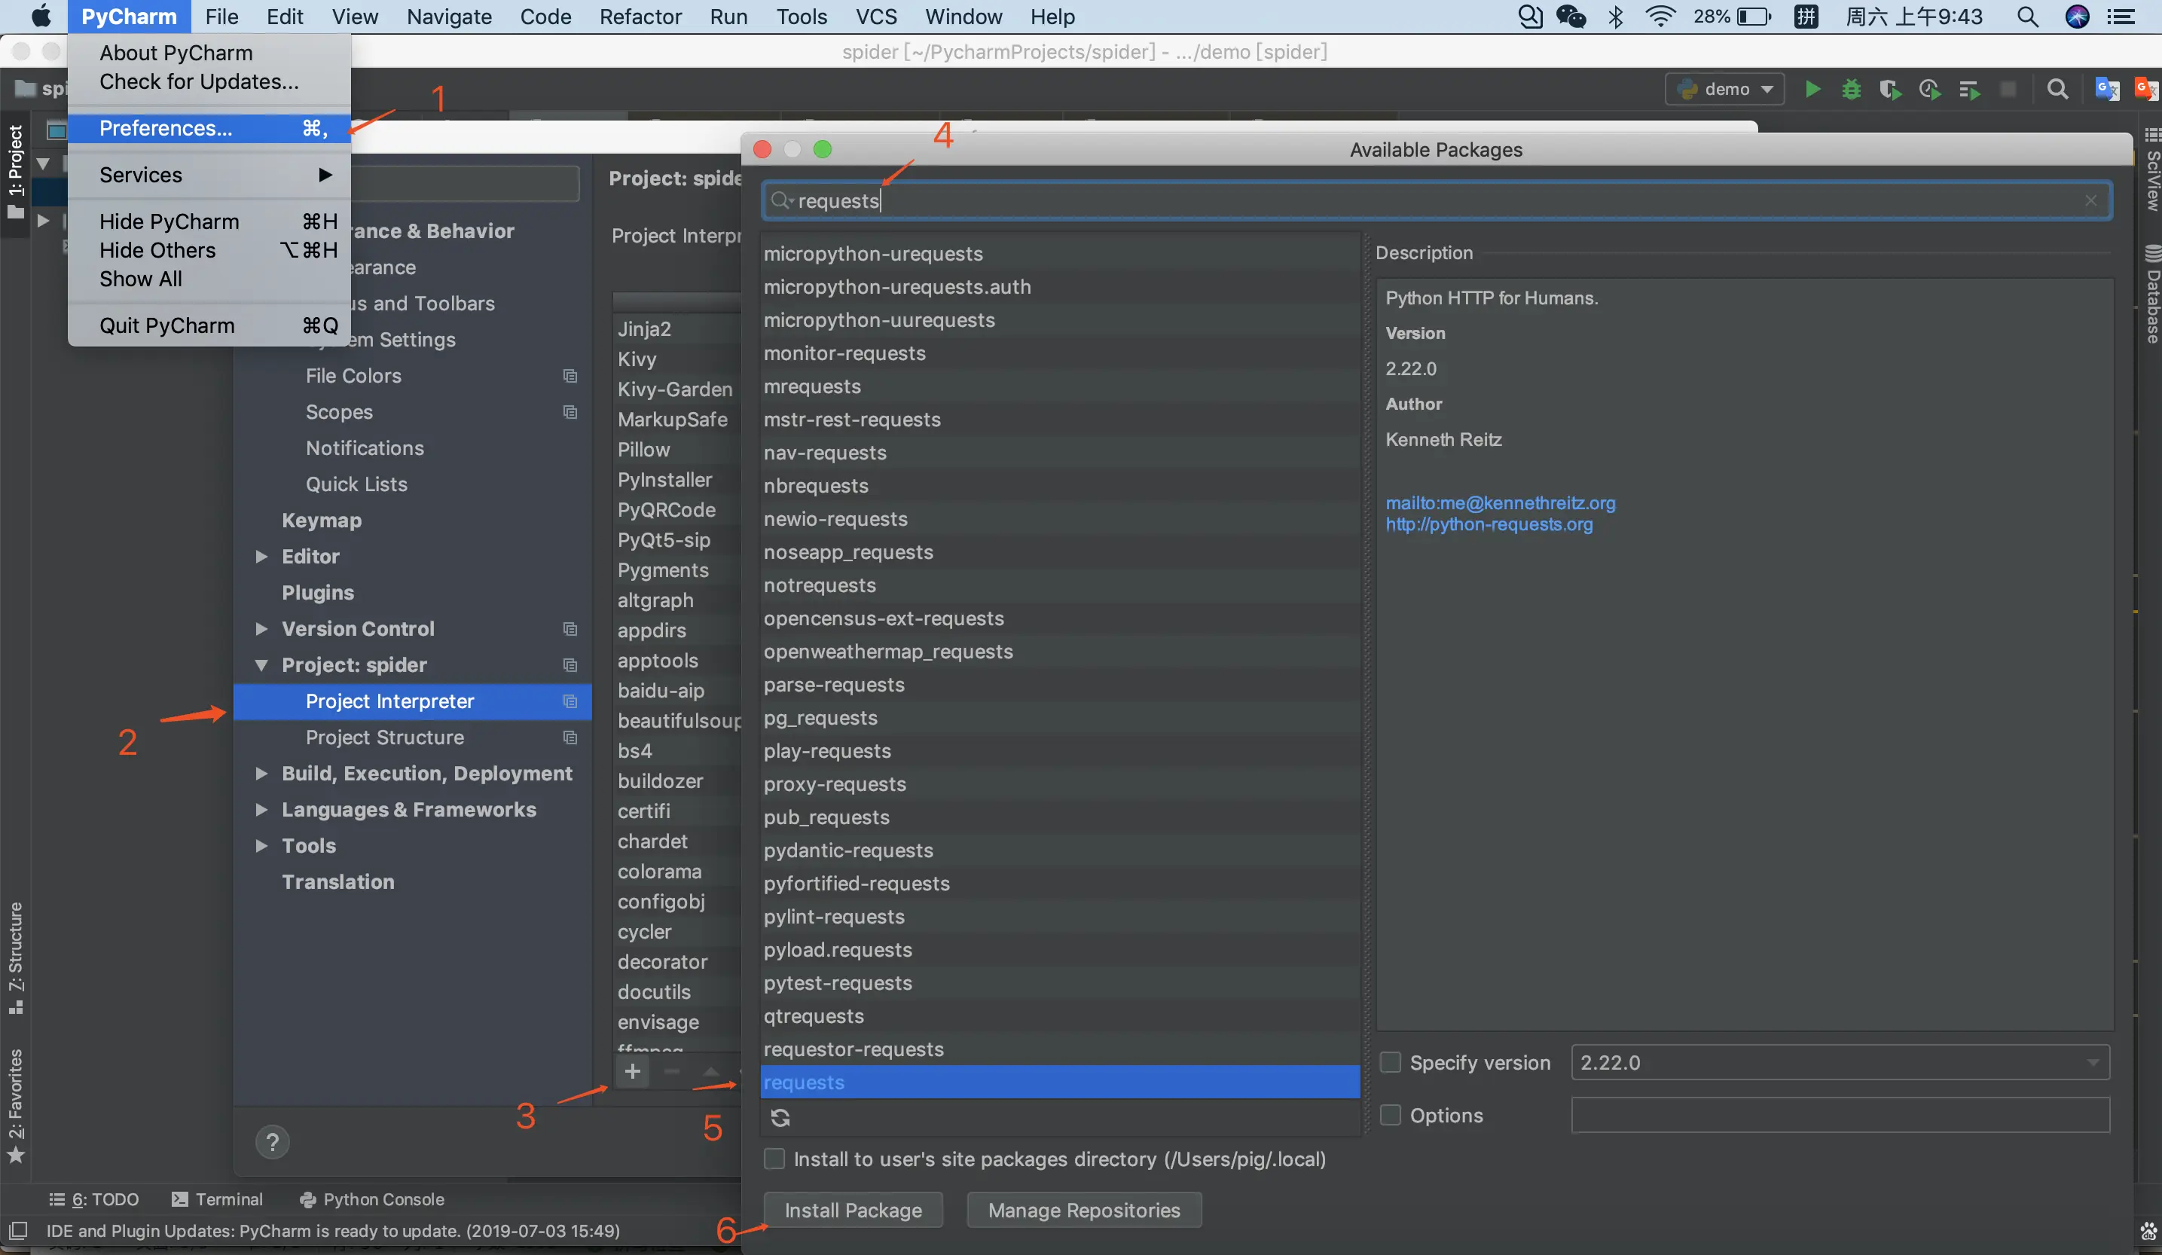Click the Install Package button
The image size is (2162, 1255).
[x=853, y=1210]
